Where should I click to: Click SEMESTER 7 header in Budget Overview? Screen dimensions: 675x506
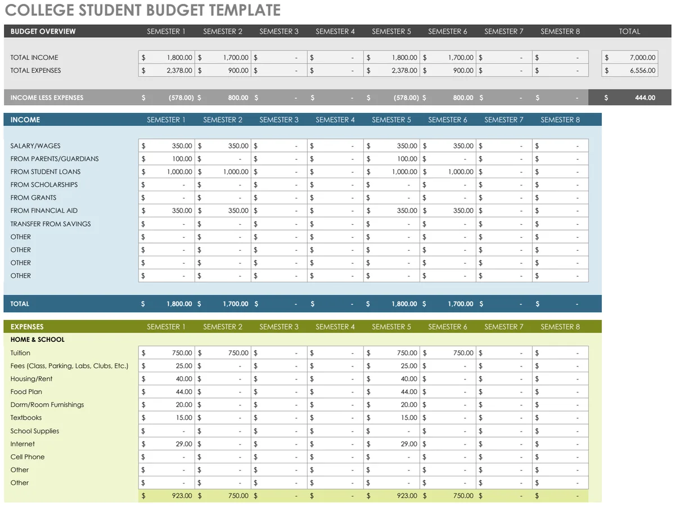pos(504,31)
